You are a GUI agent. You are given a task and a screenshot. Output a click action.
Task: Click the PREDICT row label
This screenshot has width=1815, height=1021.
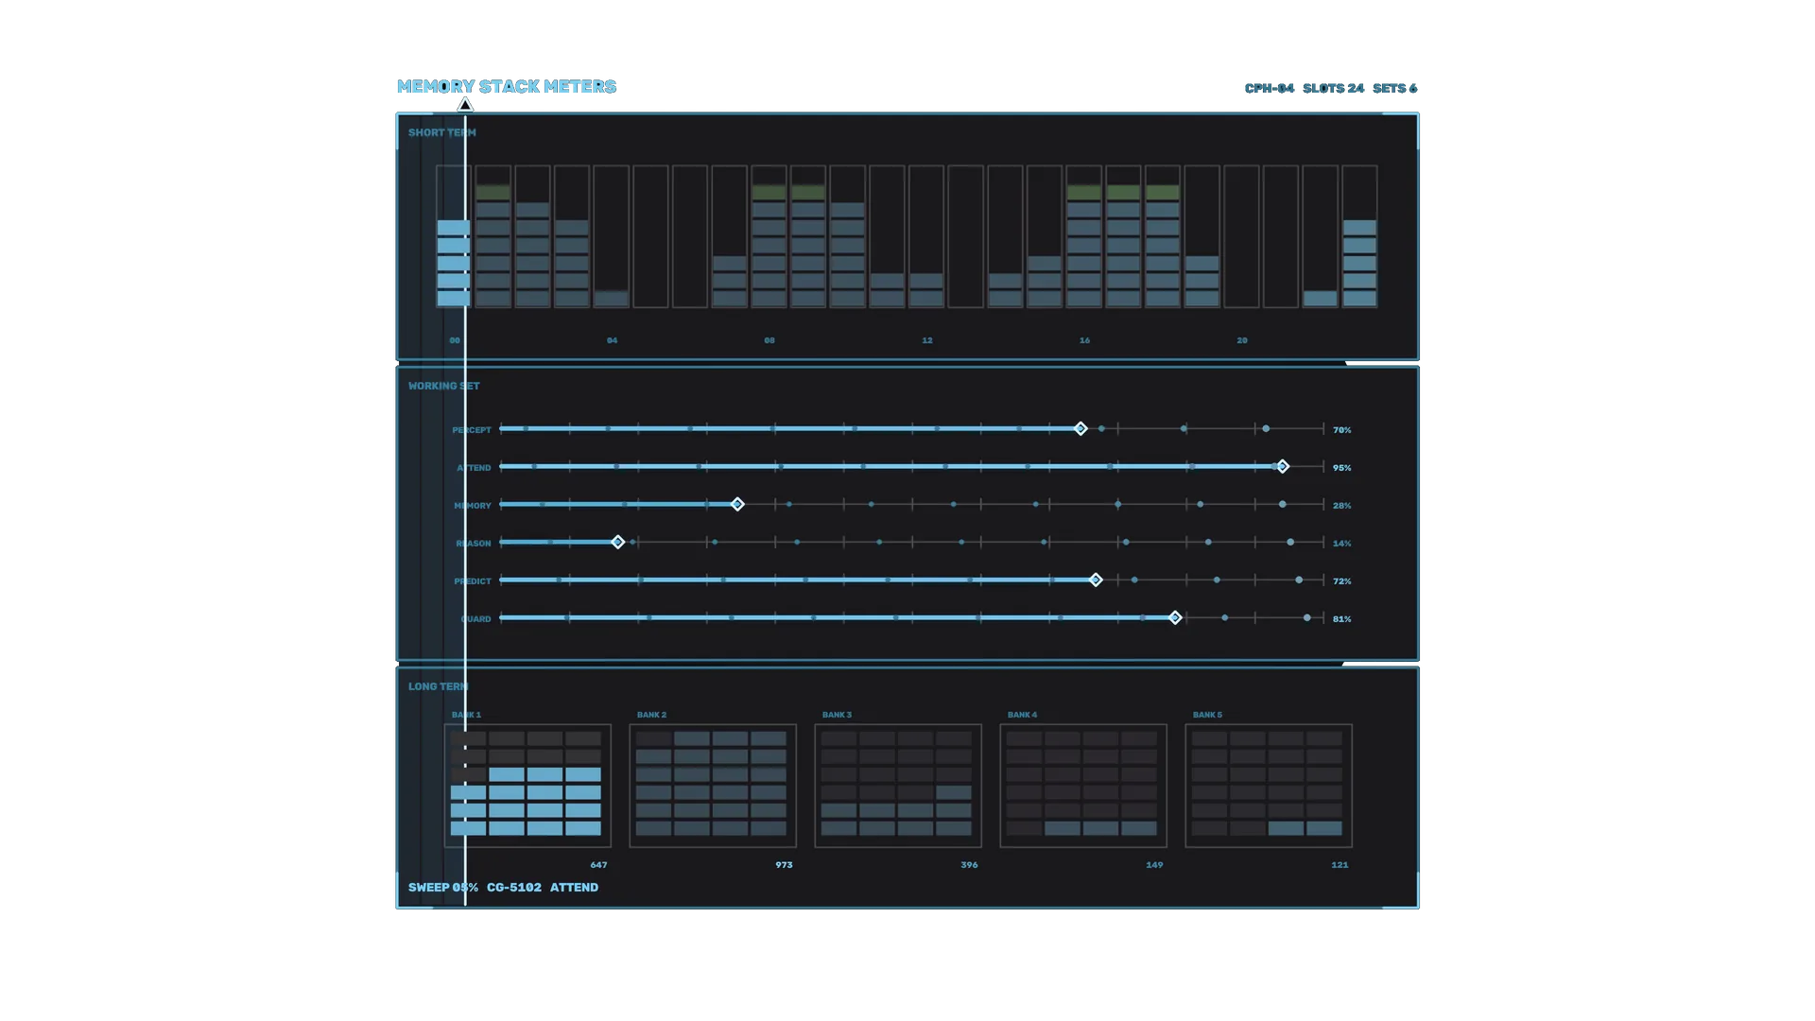coord(473,581)
